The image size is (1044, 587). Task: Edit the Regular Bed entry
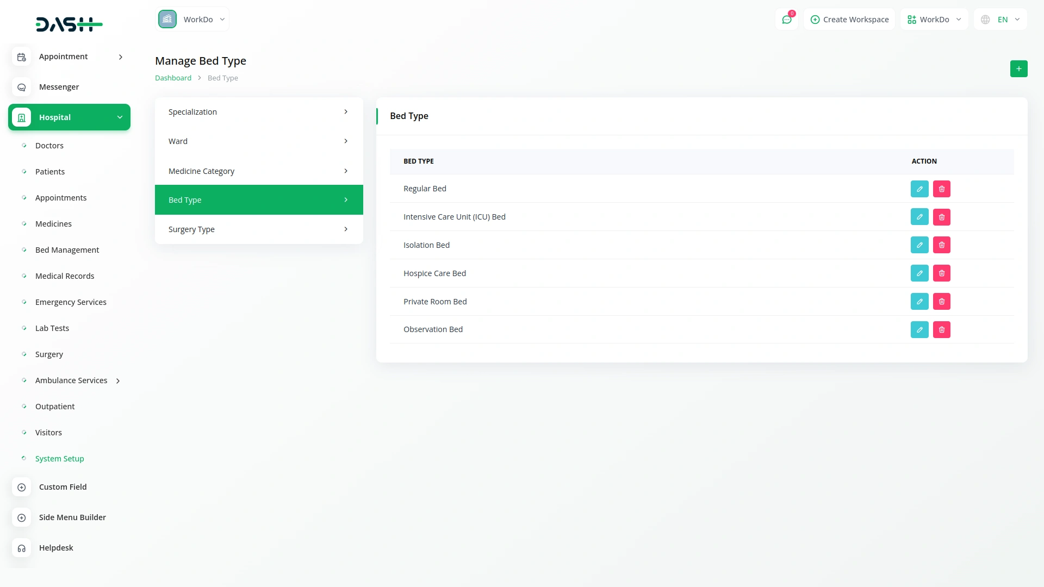click(919, 189)
